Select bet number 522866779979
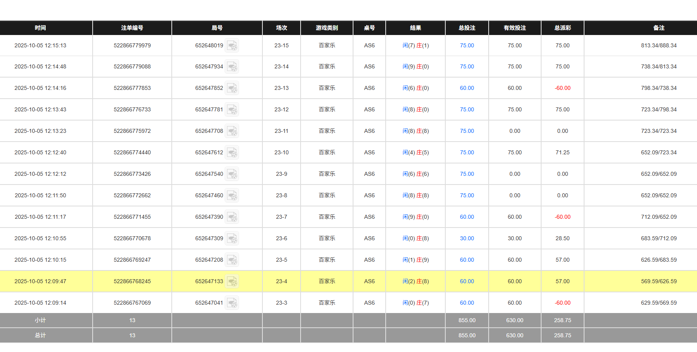 coord(132,45)
